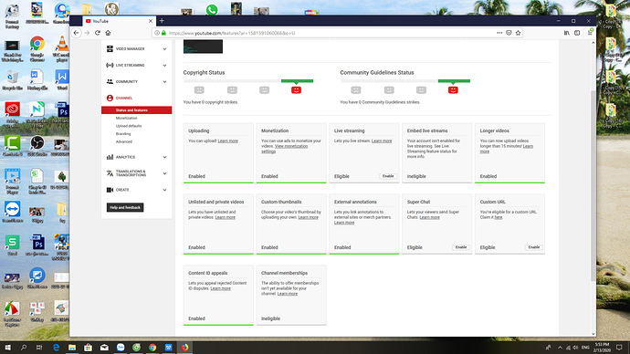Open OBS Studio desktop shortcut
The image size is (630, 354).
click(x=37, y=146)
